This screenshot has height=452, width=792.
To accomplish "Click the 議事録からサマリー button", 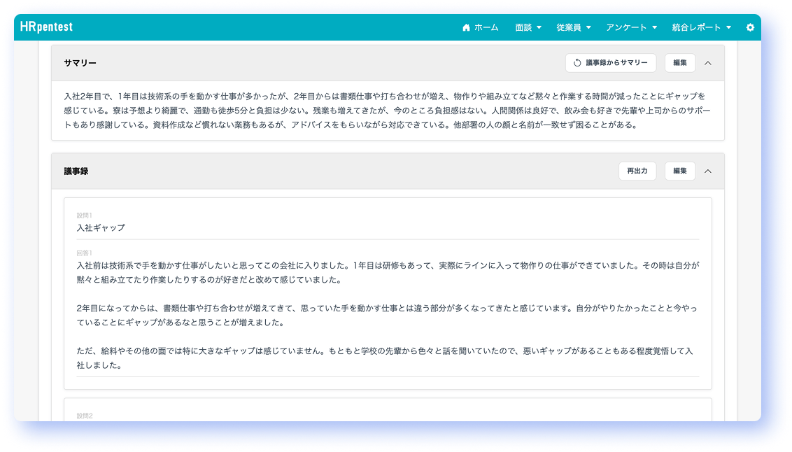I will coord(610,62).
